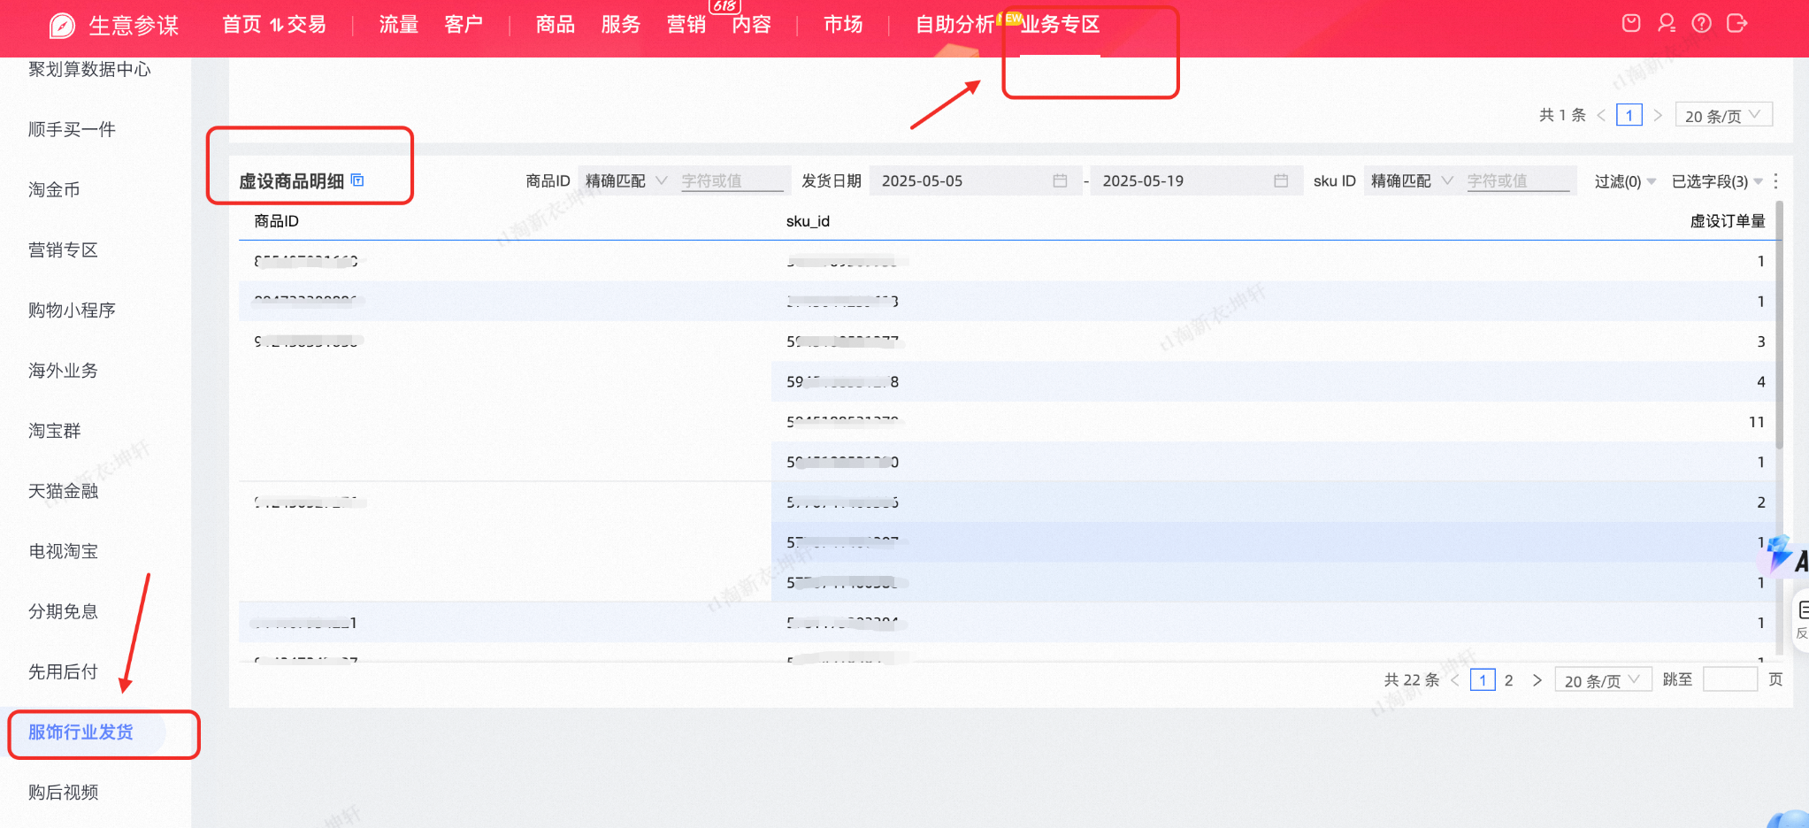Viewport: 1809px width, 828px height.
Task: Open 淘宝群 in sidebar
Action: (54, 431)
